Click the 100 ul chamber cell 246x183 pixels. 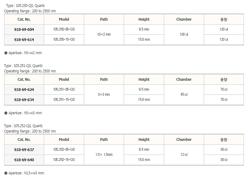tap(184, 34)
